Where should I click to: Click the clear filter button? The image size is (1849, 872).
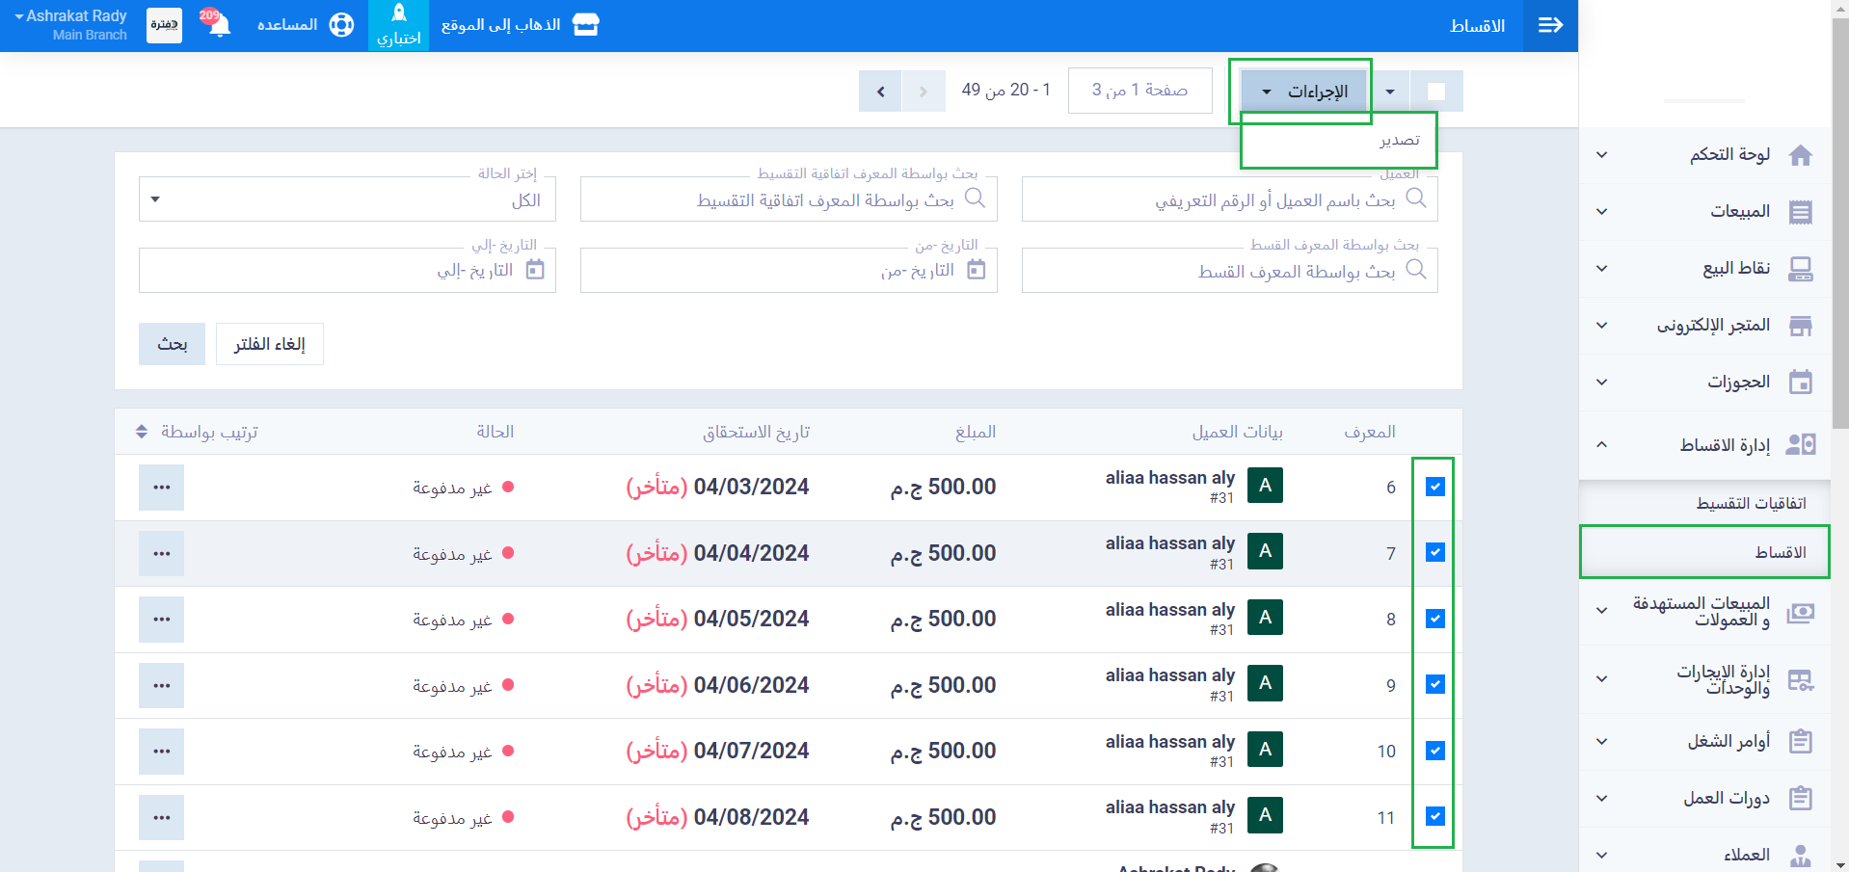click(269, 344)
